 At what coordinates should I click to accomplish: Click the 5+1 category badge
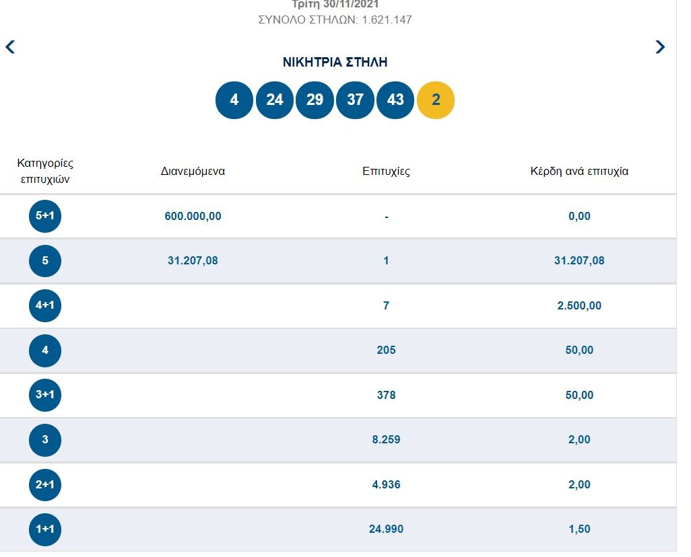[45, 217]
